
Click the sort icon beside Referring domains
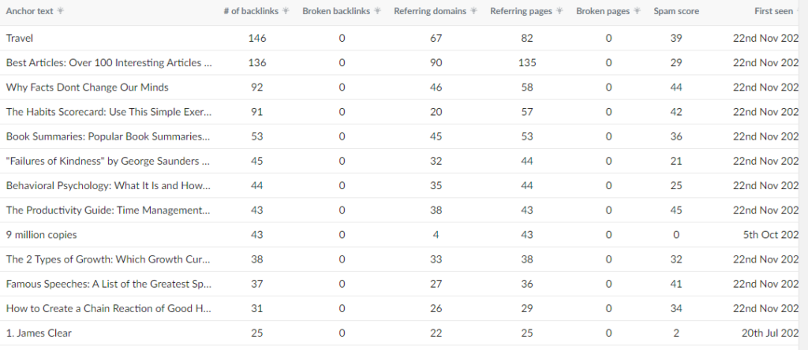click(x=474, y=11)
